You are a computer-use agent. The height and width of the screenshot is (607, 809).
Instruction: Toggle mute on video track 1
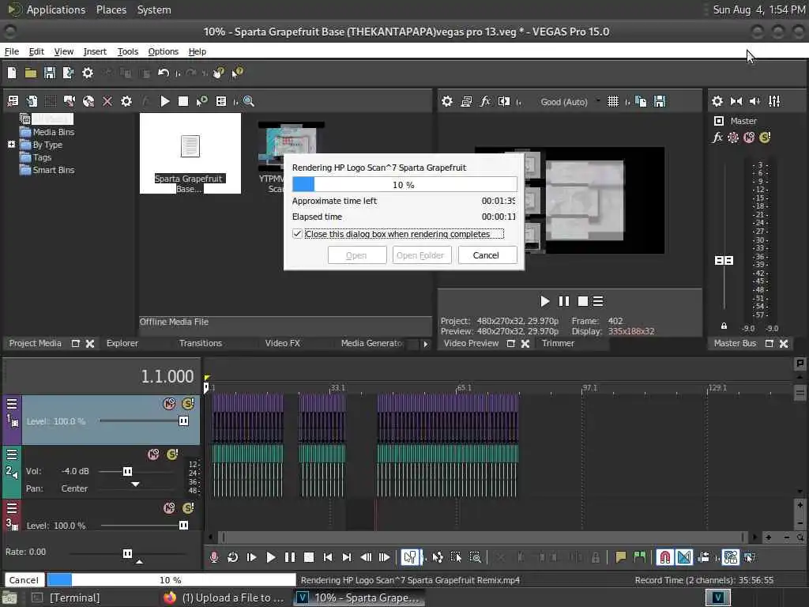coord(169,404)
